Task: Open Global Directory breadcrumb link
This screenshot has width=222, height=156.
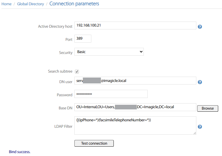Action: 30,4
